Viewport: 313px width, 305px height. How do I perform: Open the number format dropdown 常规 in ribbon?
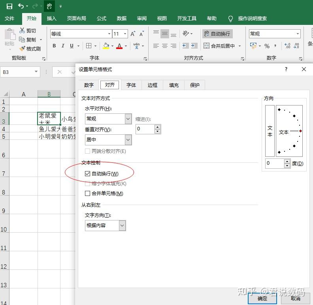[298, 34]
